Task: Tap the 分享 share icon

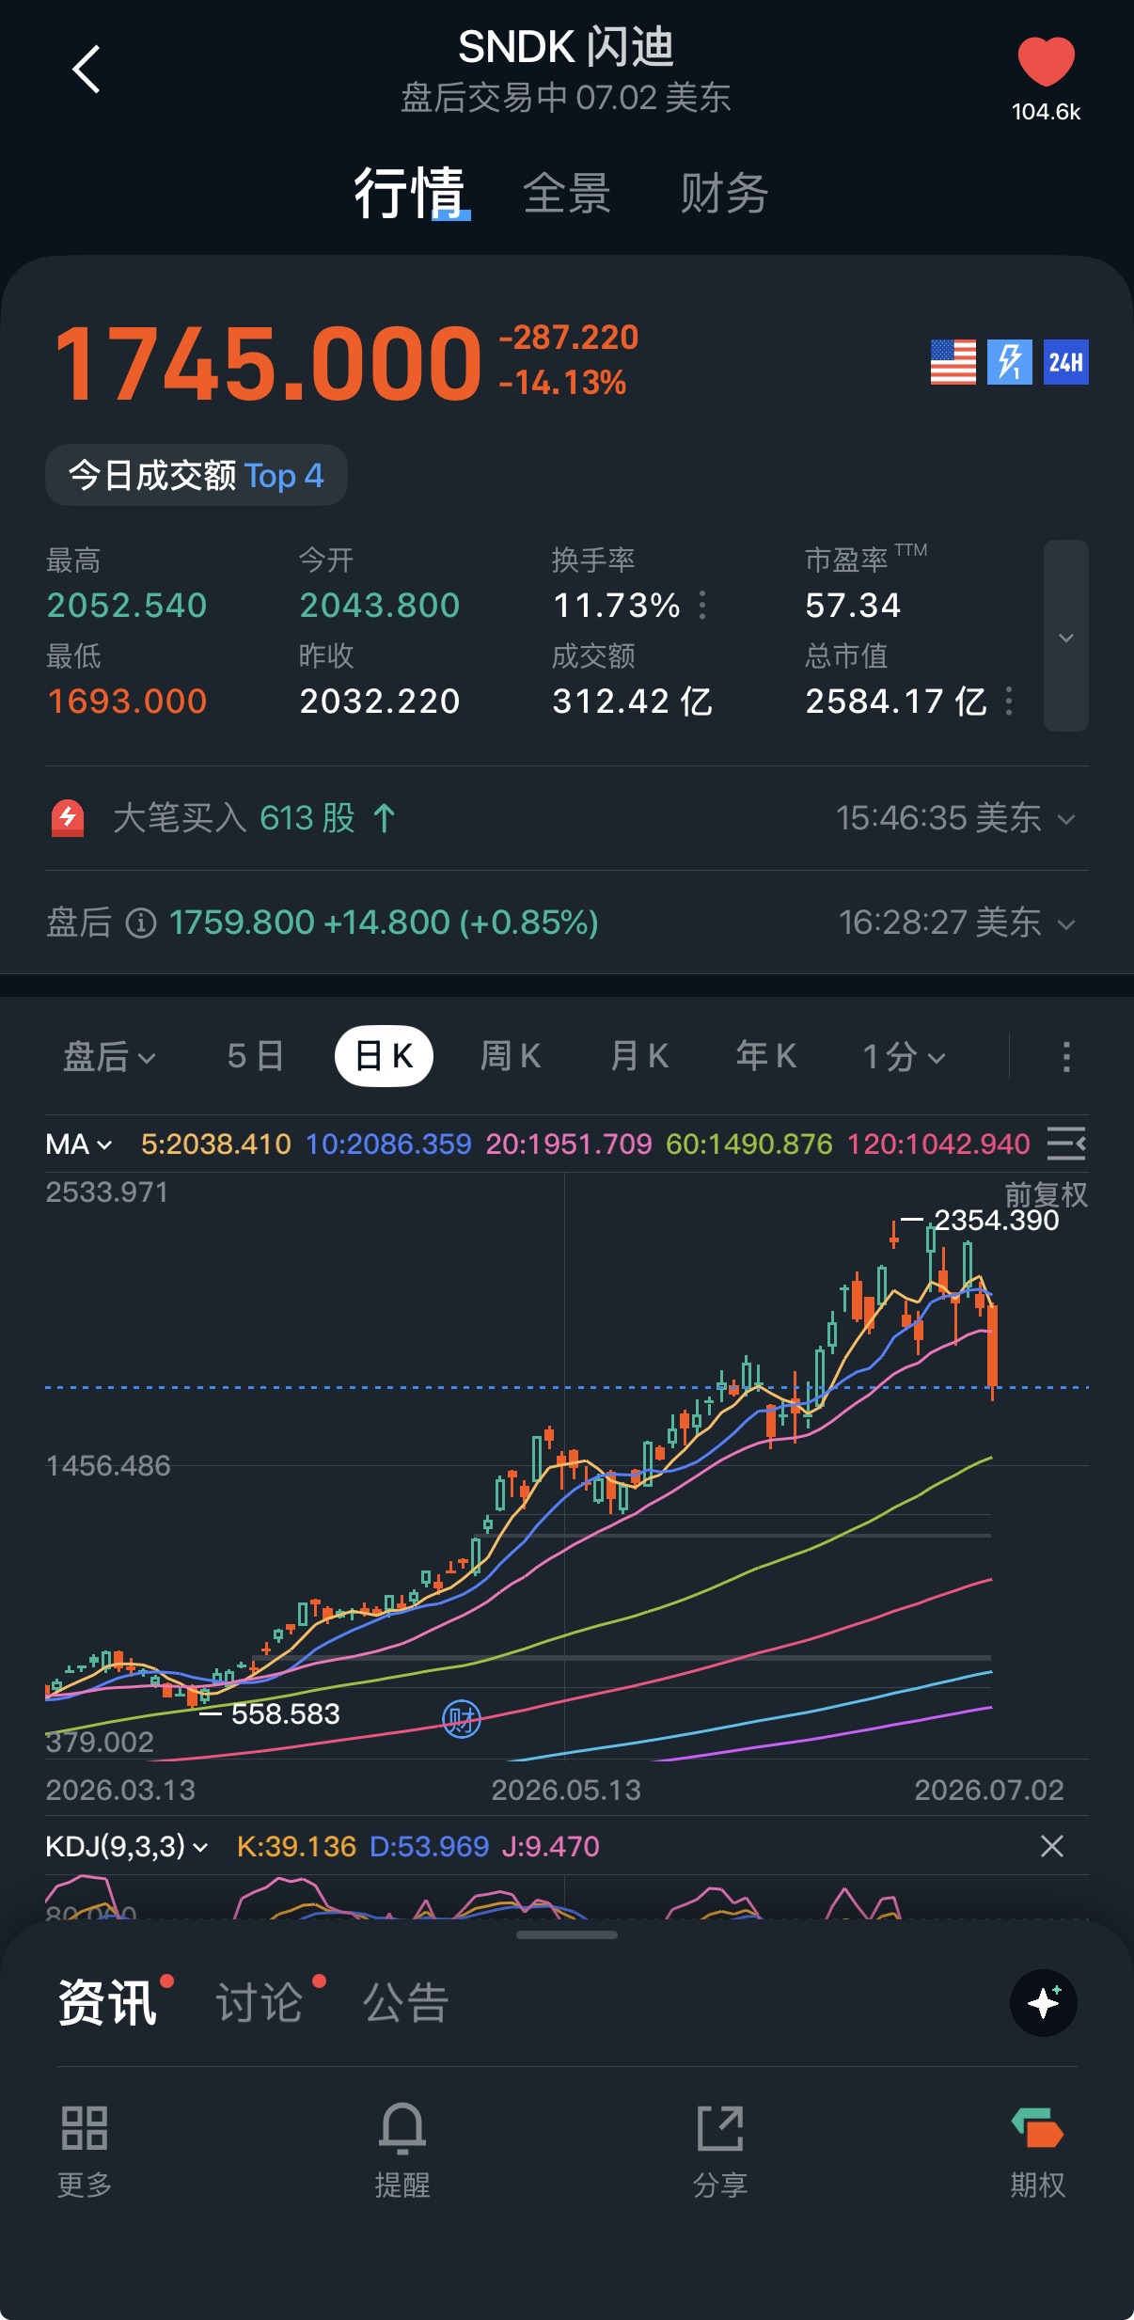Action: (x=720, y=2128)
